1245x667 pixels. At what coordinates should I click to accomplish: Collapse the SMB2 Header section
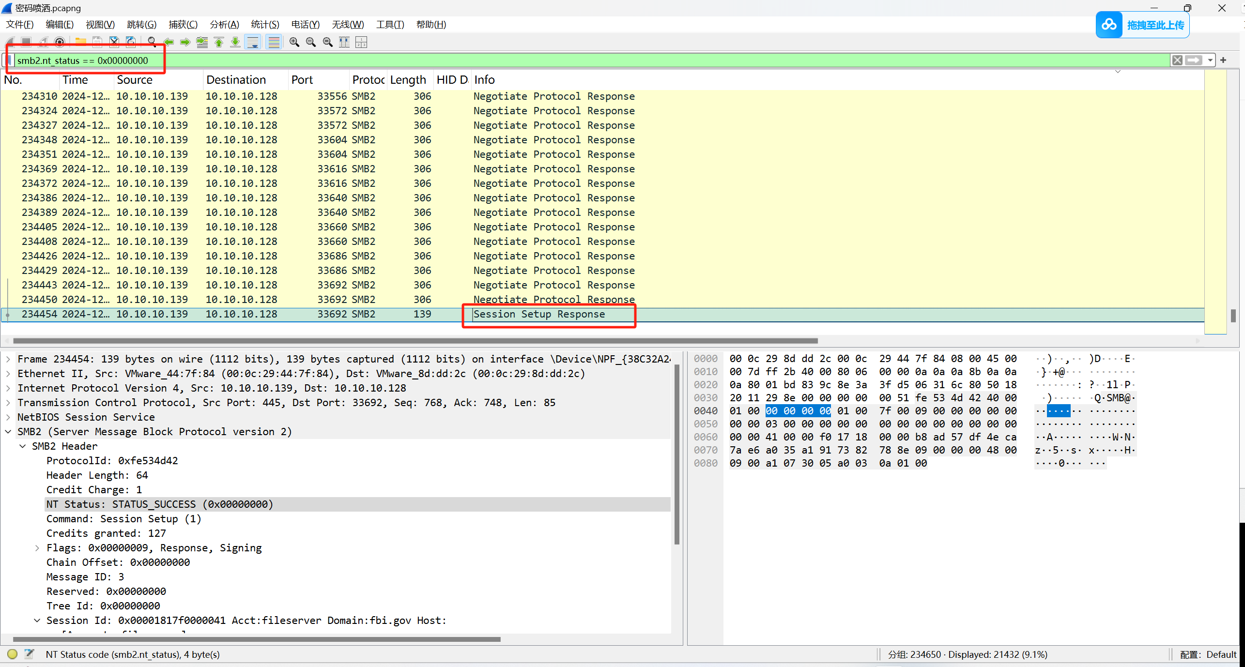tap(23, 446)
